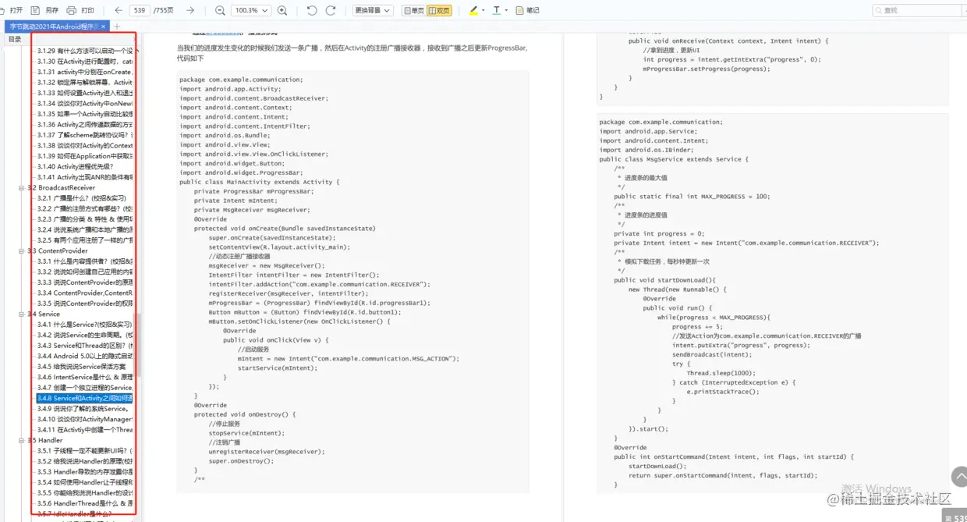Image resolution: width=967 pixels, height=522 pixels.
Task: Click the 'public class MainActivity extends Activity' code line
Action: pos(260,182)
